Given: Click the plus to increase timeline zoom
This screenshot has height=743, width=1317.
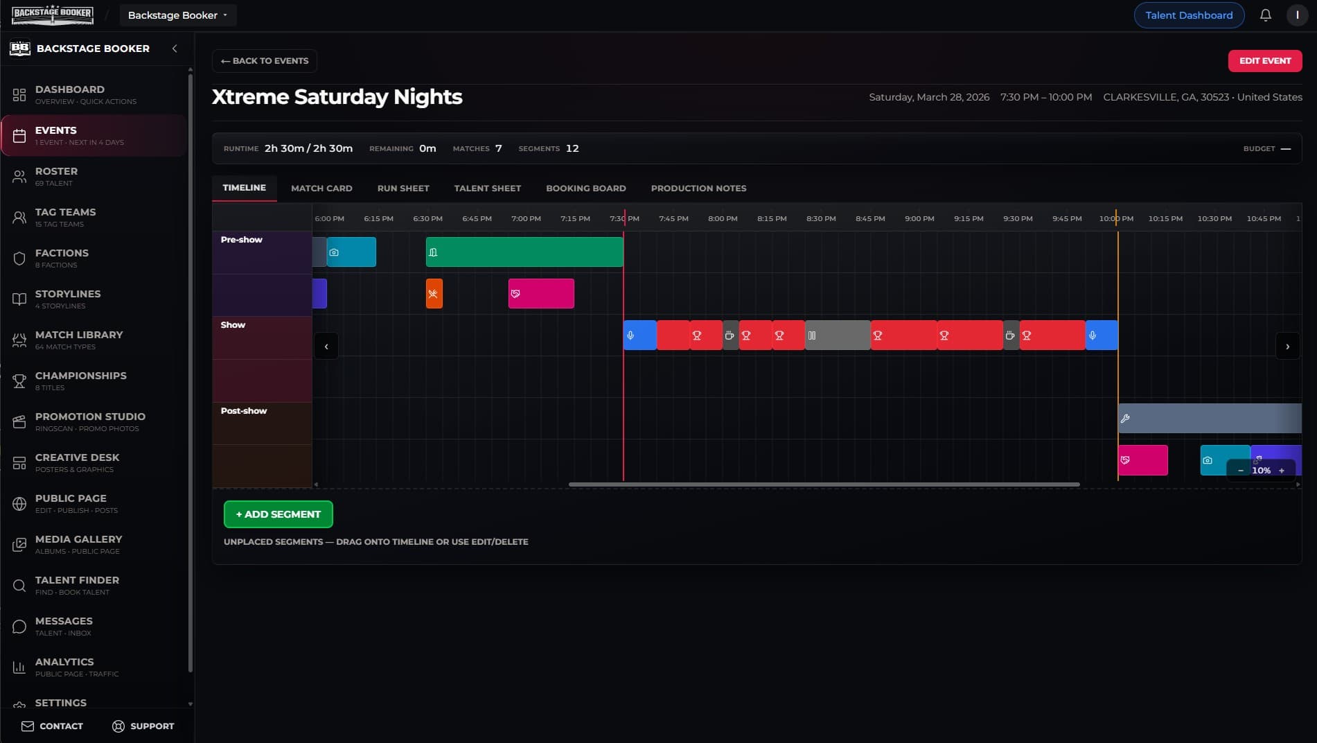Looking at the screenshot, I should [1282, 471].
